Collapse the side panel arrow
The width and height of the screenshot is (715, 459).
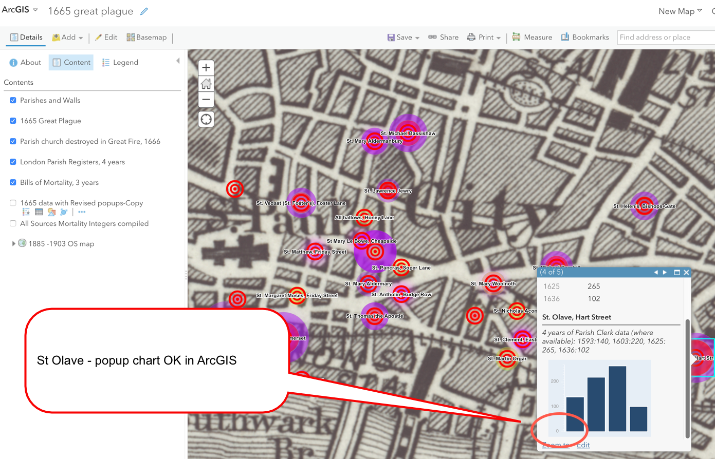[178, 61]
